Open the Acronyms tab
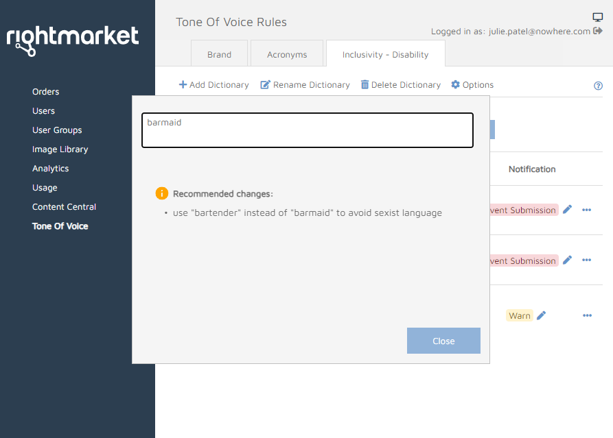The width and height of the screenshot is (613, 438). tap(287, 54)
